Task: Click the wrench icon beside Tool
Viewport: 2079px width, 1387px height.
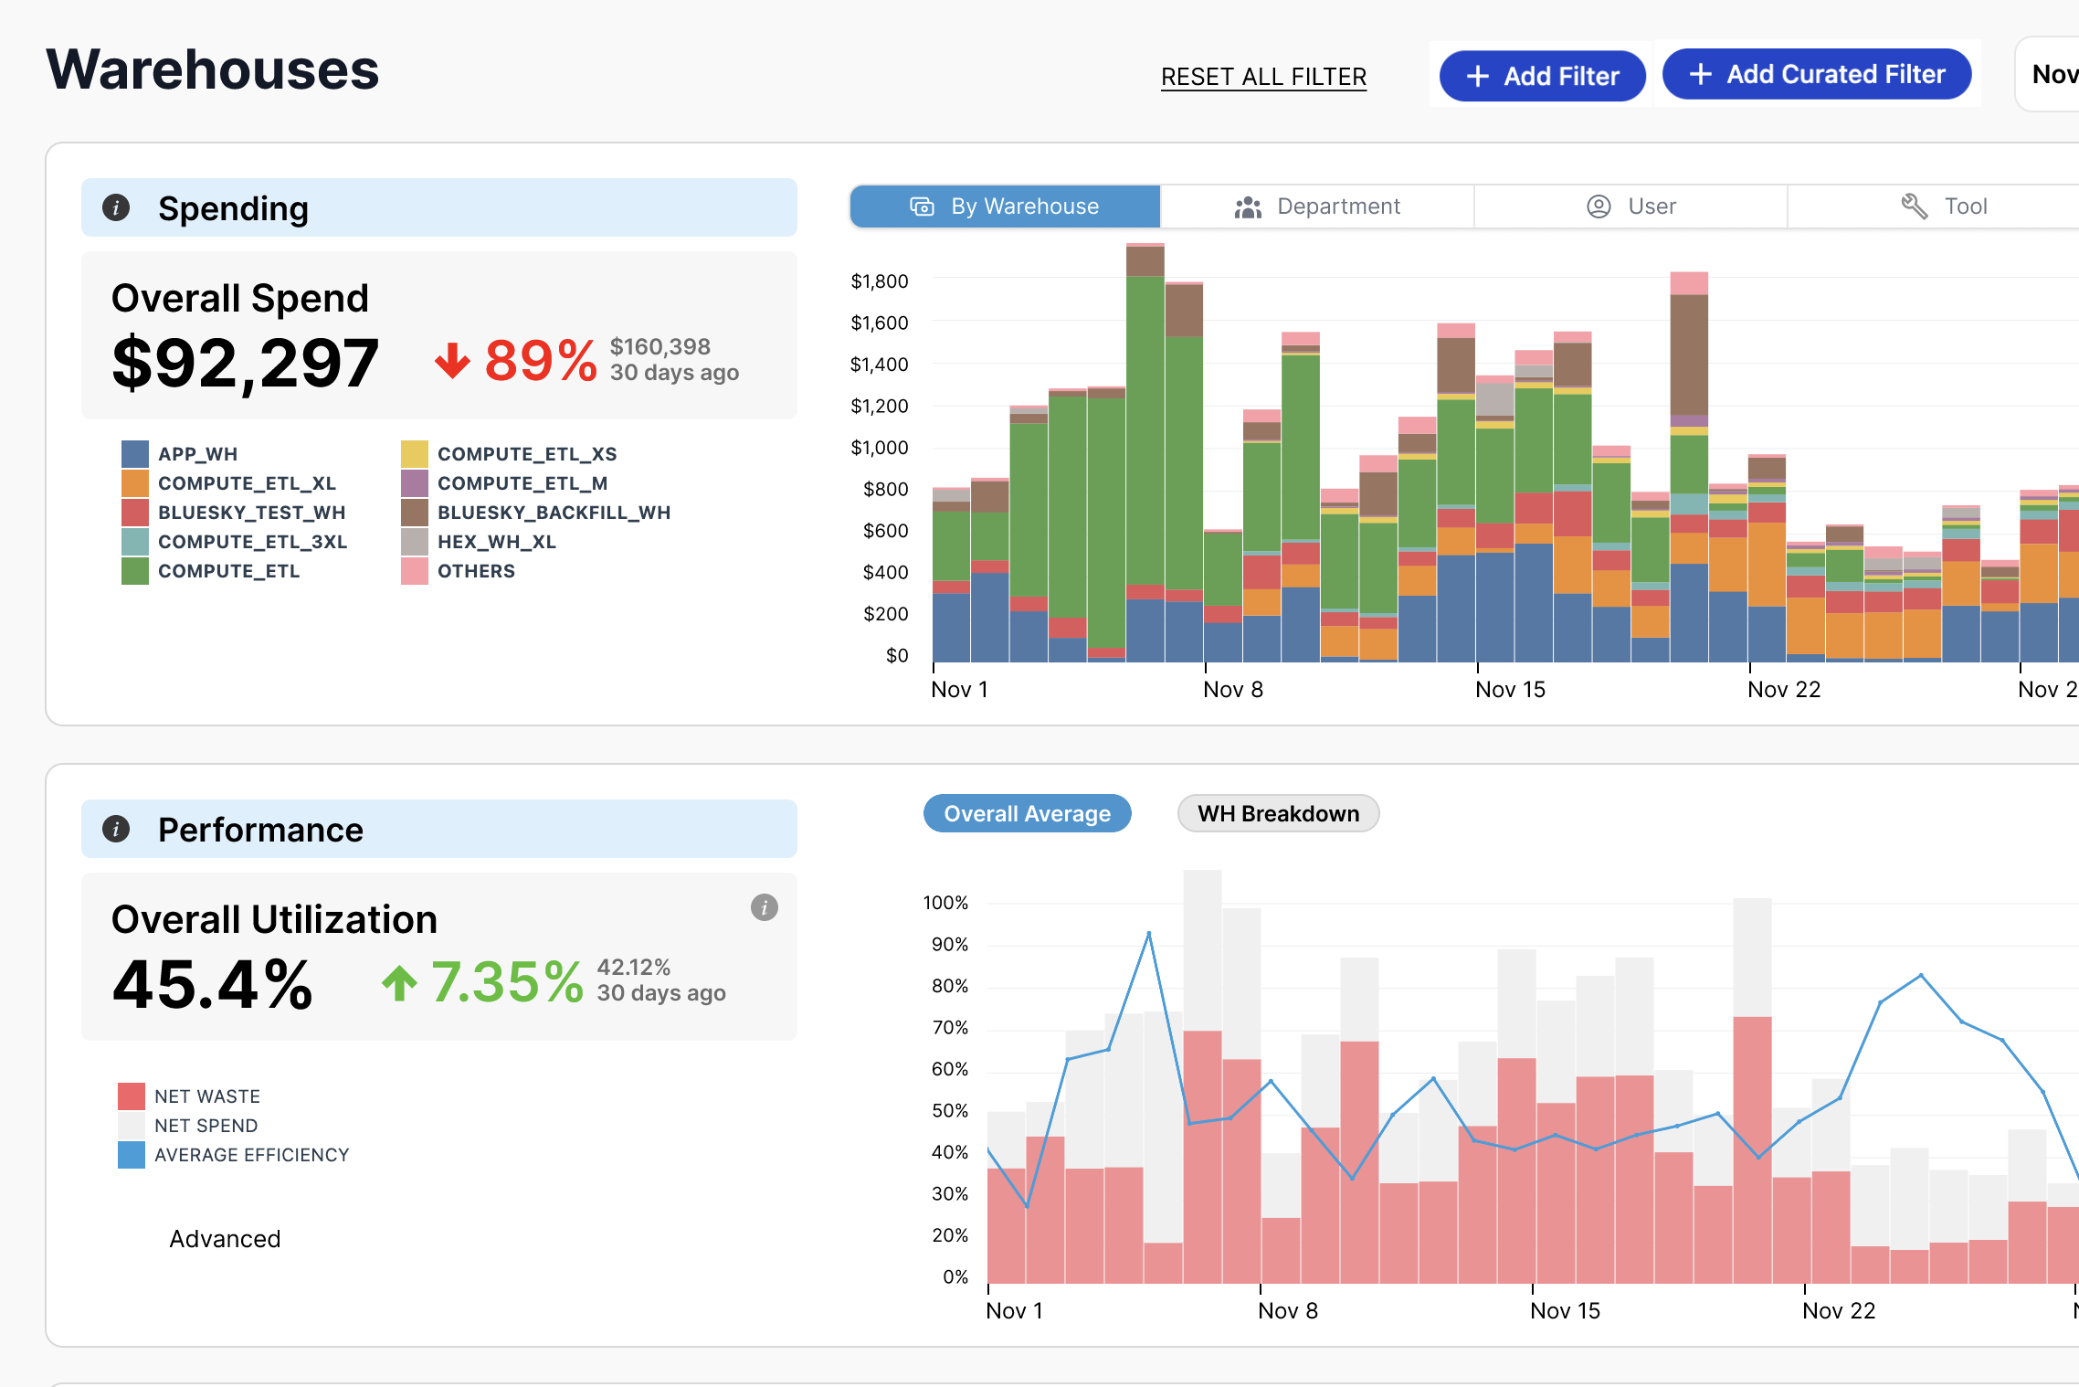Action: 1914,206
